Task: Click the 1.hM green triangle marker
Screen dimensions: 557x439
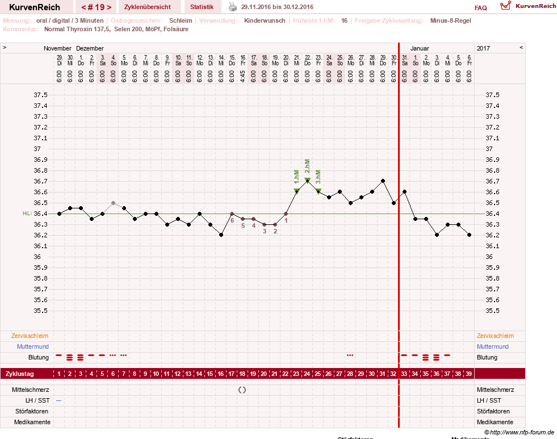Action: tap(296, 191)
